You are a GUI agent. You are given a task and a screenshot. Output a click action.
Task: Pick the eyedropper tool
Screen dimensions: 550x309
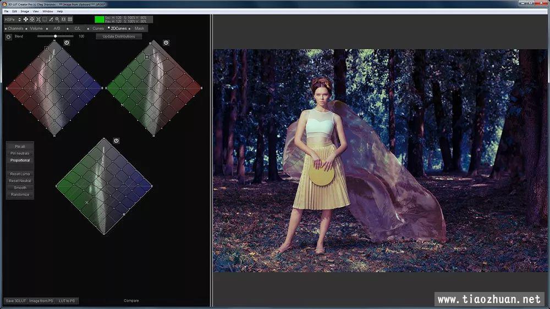[51, 19]
